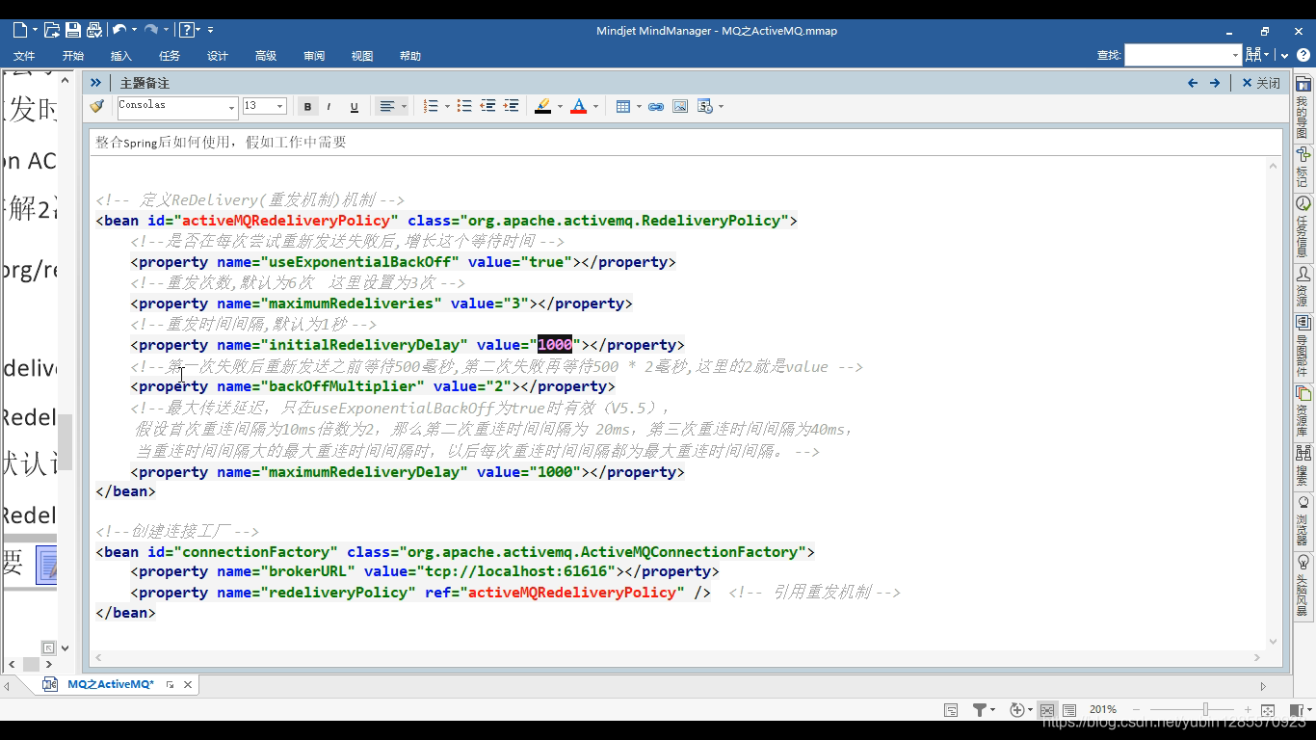Open the 插入 ribbon tab
This screenshot has width=1316, height=740.
click(x=121, y=56)
